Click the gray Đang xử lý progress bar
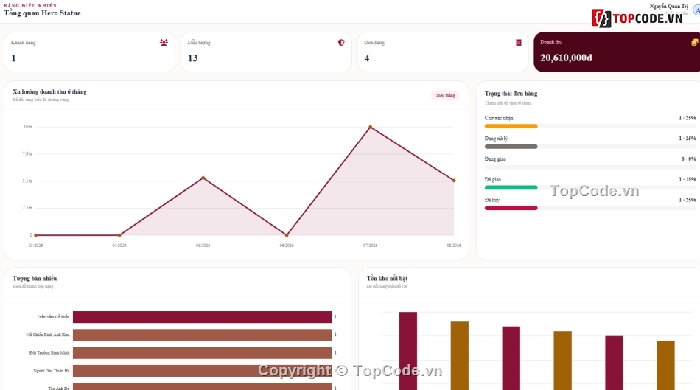Image resolution: width=700 pixels, height=390 pixels. tap(511, 147)
